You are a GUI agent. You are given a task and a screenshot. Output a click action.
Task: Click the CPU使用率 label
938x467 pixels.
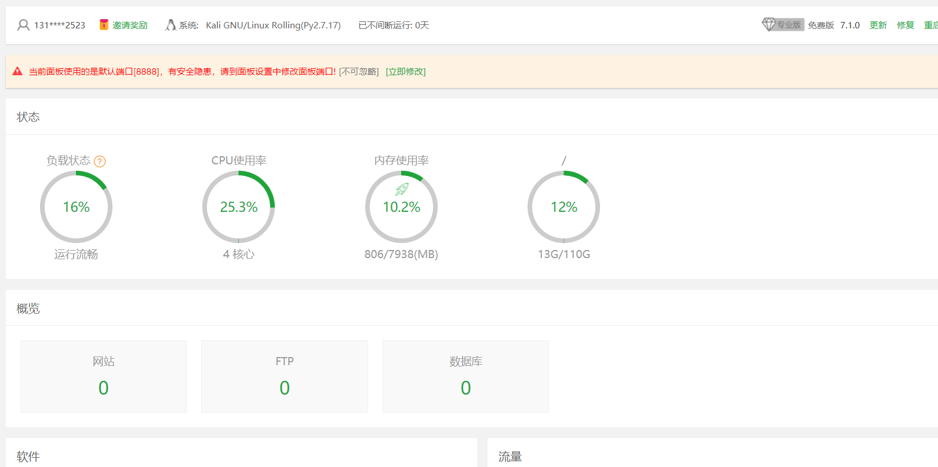[239, 160]
